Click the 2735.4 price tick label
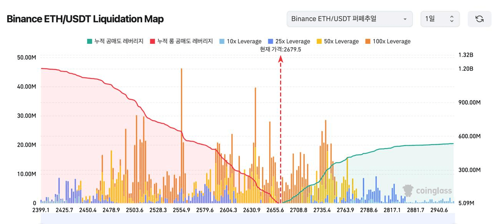Viewport: 492px width, 224px height. [322, 210]
